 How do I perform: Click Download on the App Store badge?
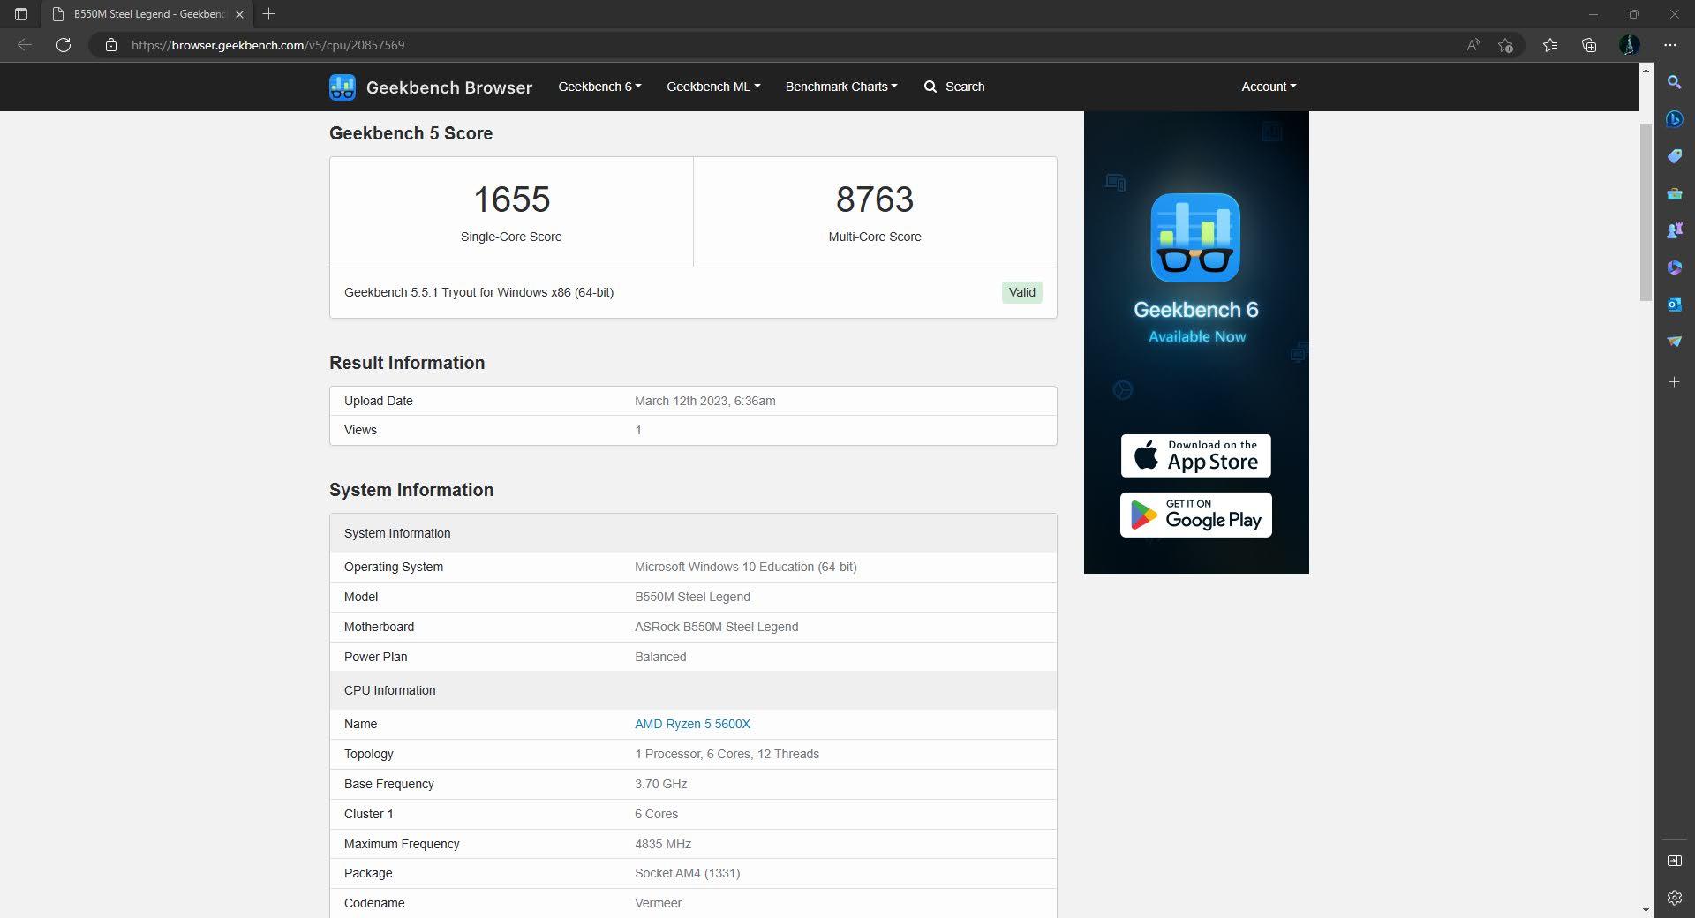click(x=1196, y=455)
